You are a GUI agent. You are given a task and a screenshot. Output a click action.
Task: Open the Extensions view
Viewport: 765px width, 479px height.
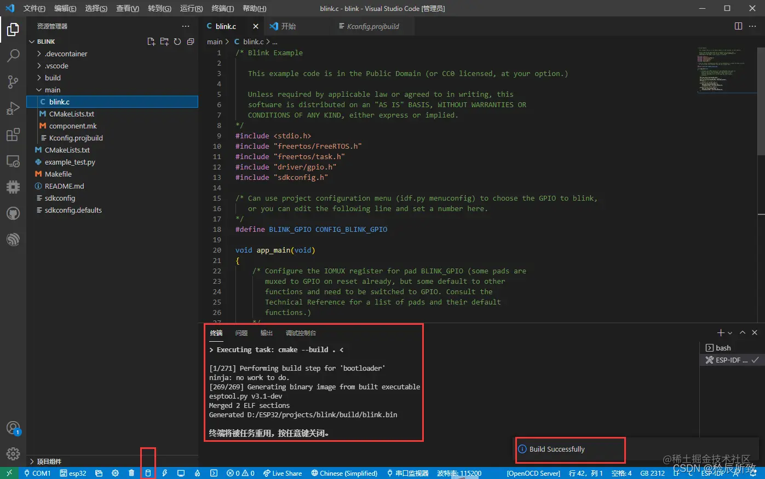pyautogui.click(x=13, y=135)
